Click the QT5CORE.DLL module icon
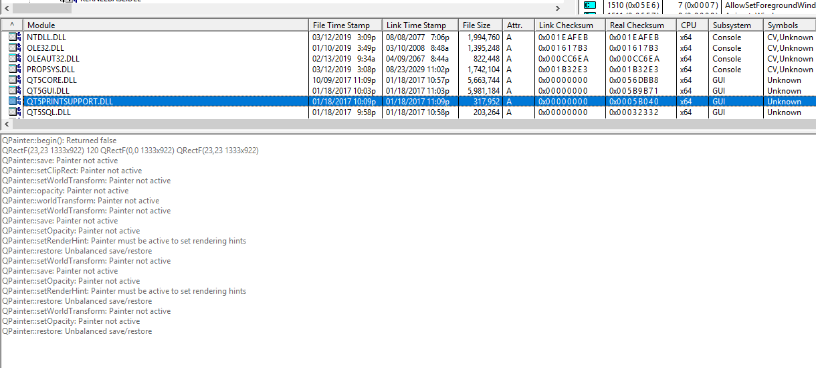Viewport: 816px width, 368px height. [14, 80]
